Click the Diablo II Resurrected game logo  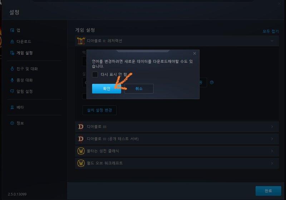point(81,41)
